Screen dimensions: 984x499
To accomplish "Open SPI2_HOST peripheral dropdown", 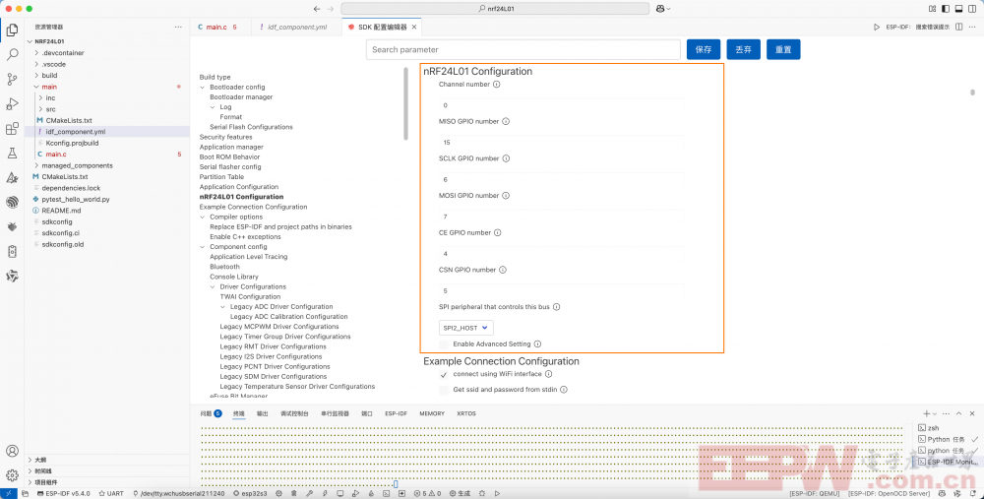I will point(465,328).
